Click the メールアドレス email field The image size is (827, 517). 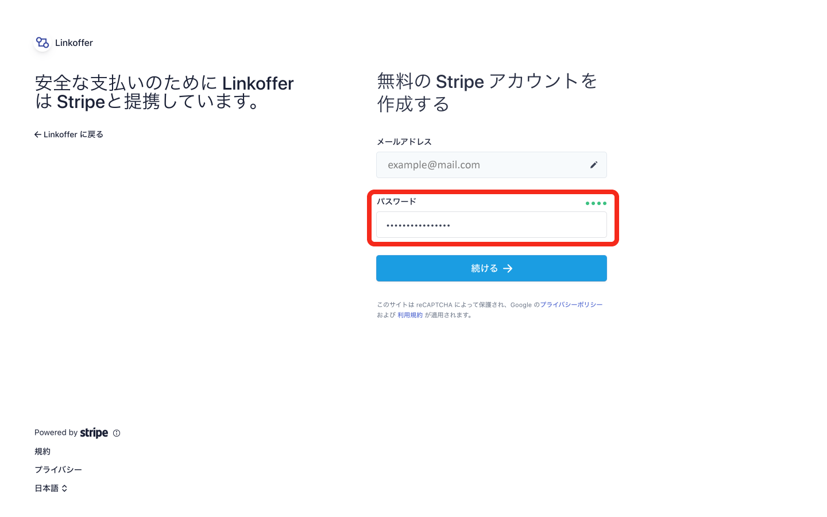(492, 165)
